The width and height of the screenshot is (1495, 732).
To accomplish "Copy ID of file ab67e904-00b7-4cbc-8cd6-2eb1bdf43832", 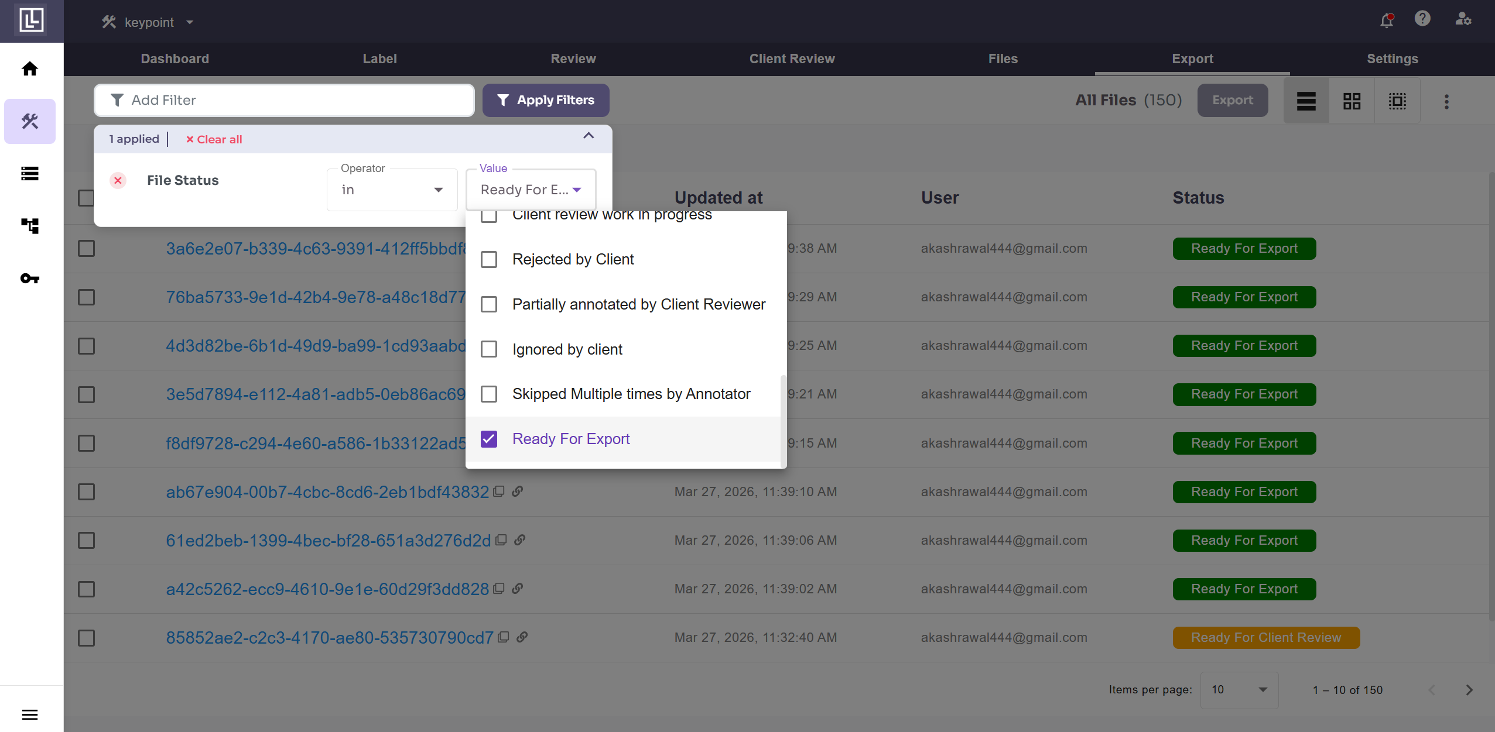I will (x=499, y=492).
